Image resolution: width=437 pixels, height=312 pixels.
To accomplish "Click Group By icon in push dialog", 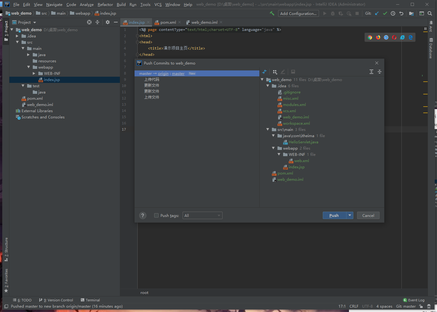I will point(275,72).
